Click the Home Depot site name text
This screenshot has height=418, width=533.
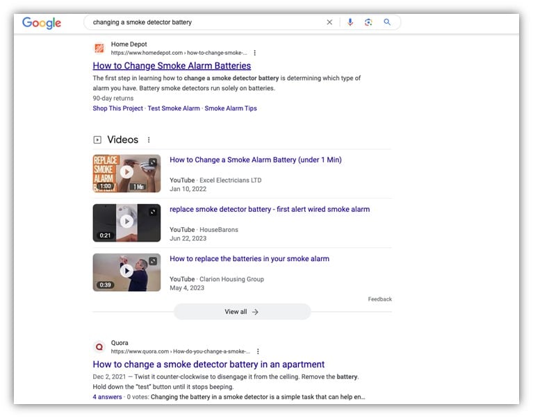(129, 44)
